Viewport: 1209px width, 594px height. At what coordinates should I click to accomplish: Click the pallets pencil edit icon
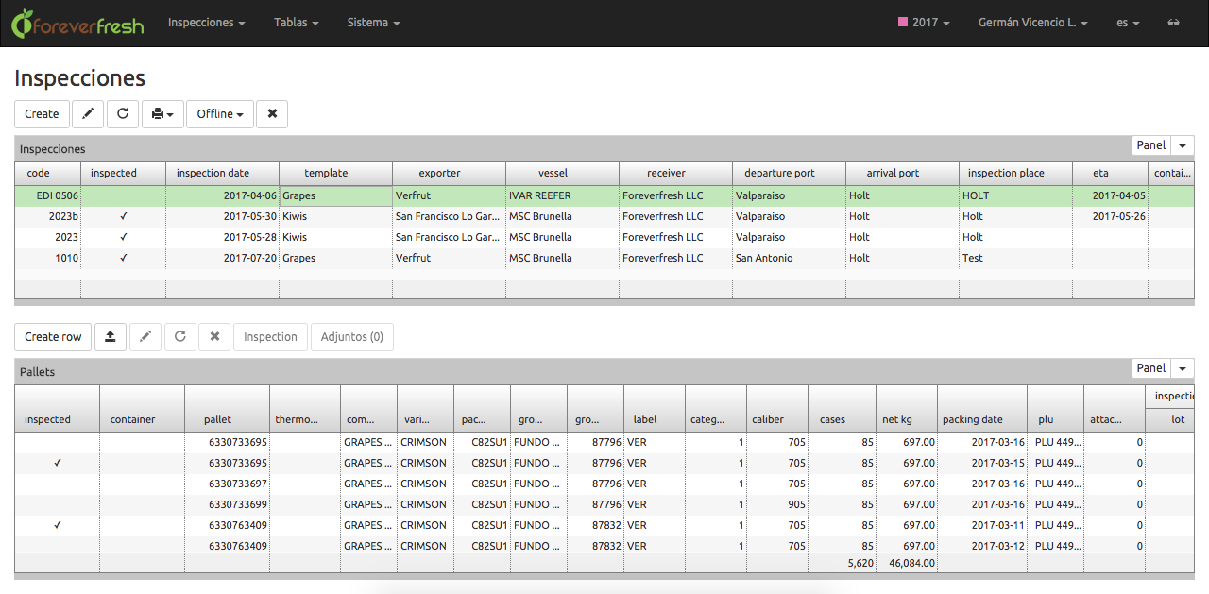pos(145,337)
